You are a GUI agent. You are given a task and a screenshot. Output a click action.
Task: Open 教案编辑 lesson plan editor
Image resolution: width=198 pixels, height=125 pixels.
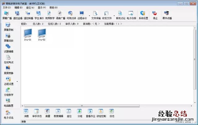(x=58, y=113)
